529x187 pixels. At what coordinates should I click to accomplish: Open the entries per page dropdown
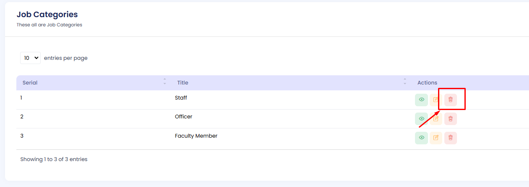[x=30, y=58]
